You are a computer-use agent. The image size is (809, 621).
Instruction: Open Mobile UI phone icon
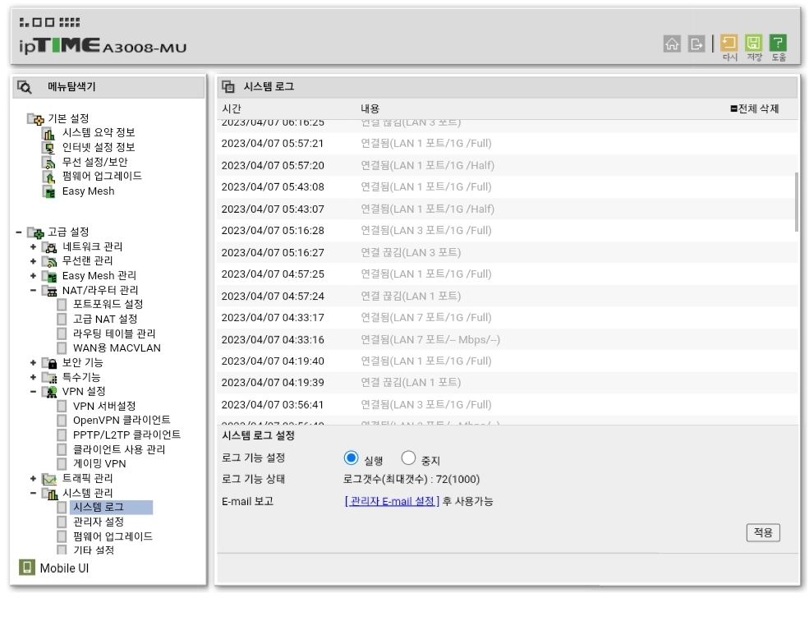click(26, 568)
